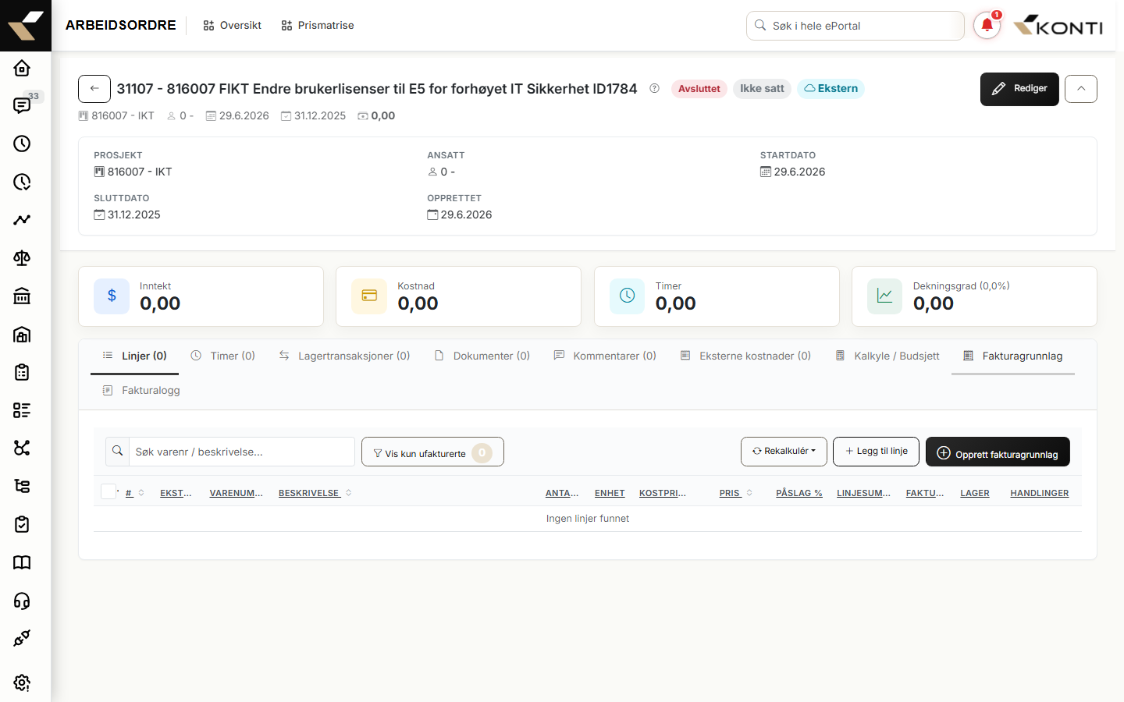Click the LAGER column header
1124x702 pixels.
coord(975,493)
